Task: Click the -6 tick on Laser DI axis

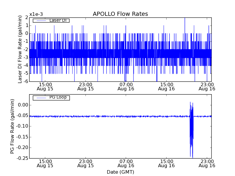Action: pos(26,81)
